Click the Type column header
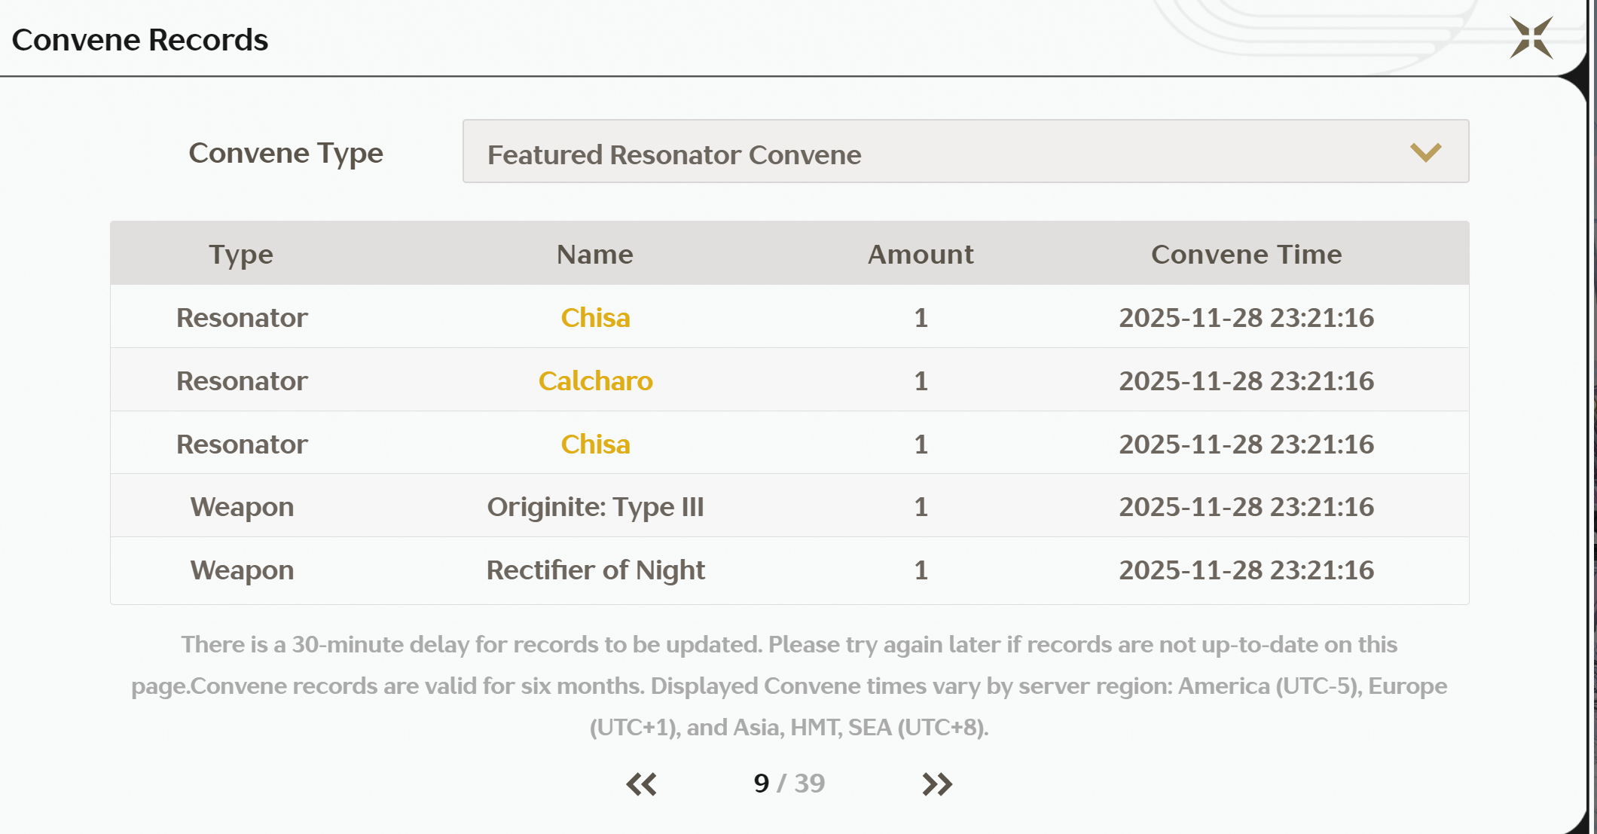 [241, 255]
